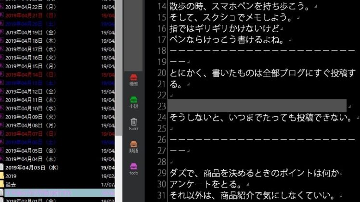Viewport: 360px width, 202px height.
Task: Select the 2019年04月05日（金） file
Action: [31, 151]
